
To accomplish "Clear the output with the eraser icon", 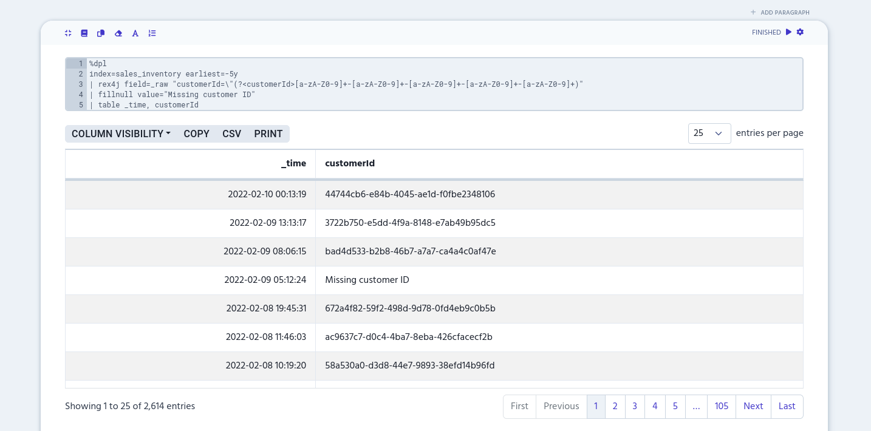I will [x=118, y=33].
